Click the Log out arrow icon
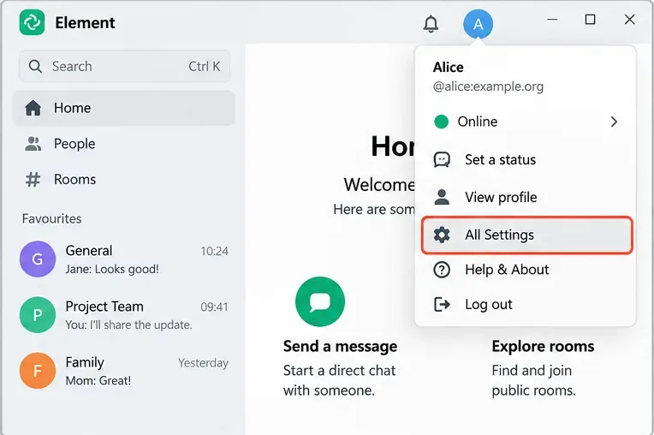The height and width of the screenshot is (435, 654). (442, 305)
